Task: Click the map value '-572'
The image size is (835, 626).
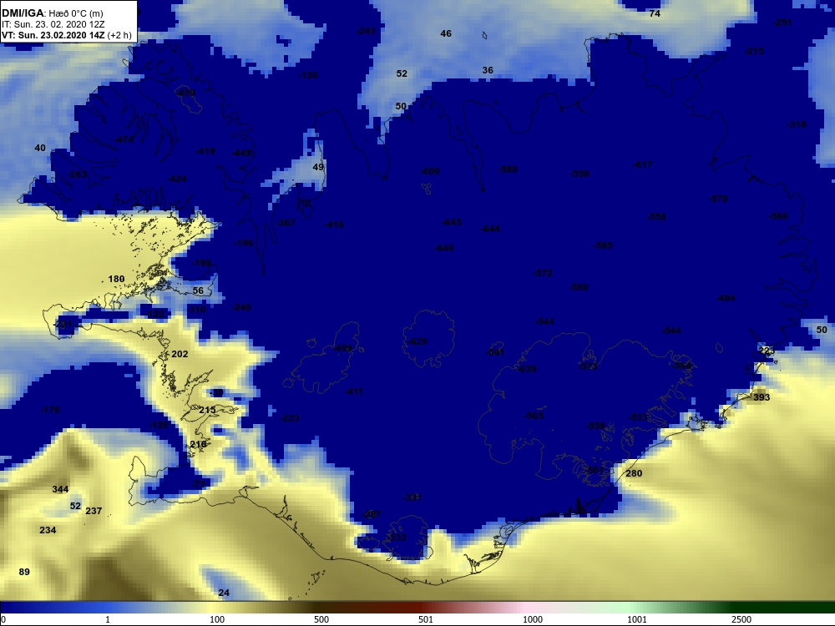Action: point(543,273)
